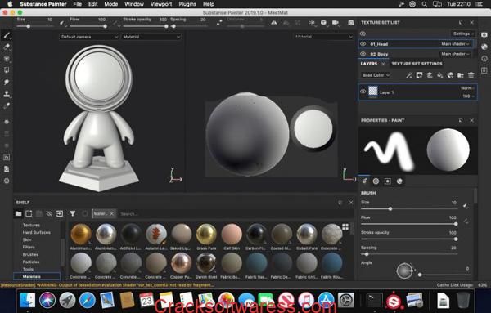Remove the Materials filter tag in shelf
The height and width of the screenshot is (313, 491).
coord(112,214)
